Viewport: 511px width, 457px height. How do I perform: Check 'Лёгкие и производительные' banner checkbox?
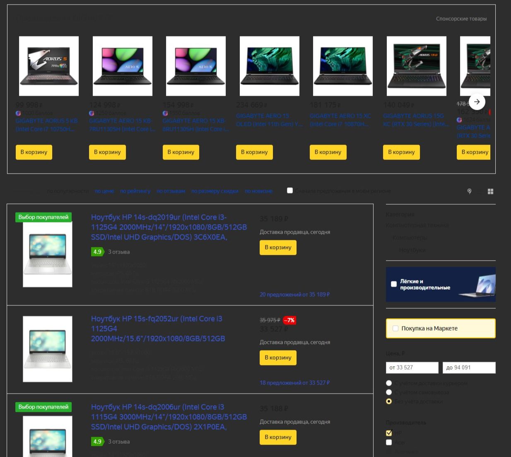pos(394,284)
